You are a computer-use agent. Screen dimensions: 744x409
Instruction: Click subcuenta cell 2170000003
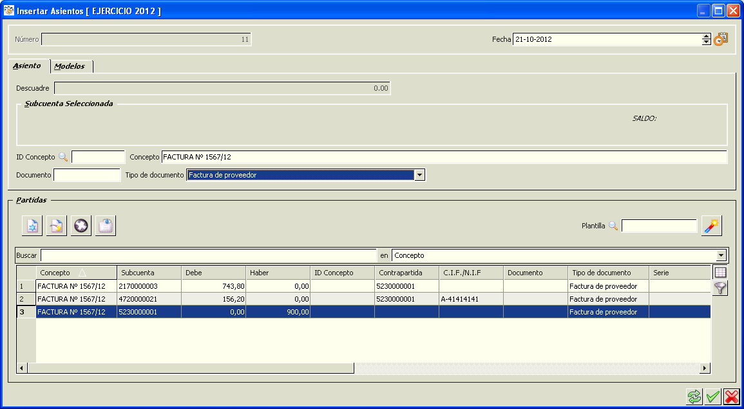(x=149, y=286)
